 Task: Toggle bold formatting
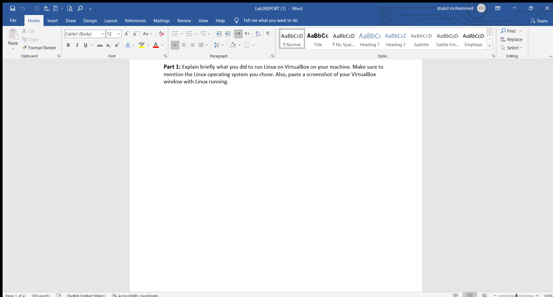pos(68,45)
